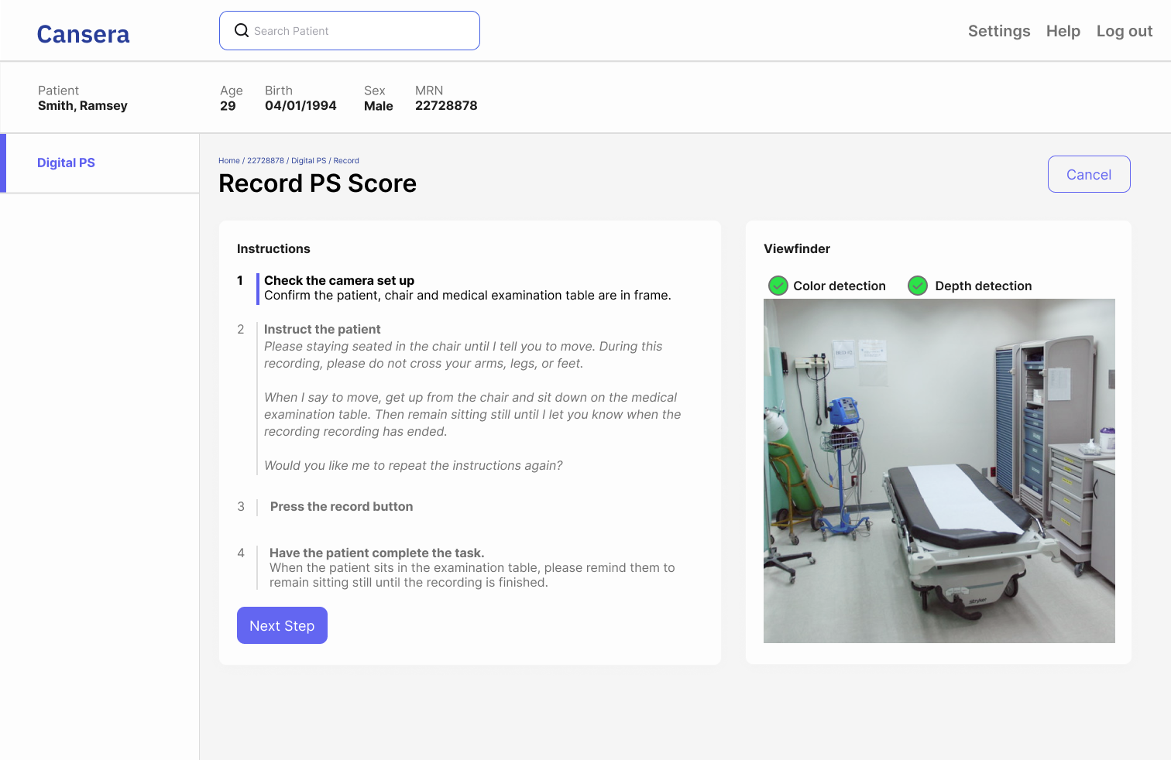This screenshot has height=760, width=1171.
Task: Click the Color detection label
Action: (x=840, y=286)
